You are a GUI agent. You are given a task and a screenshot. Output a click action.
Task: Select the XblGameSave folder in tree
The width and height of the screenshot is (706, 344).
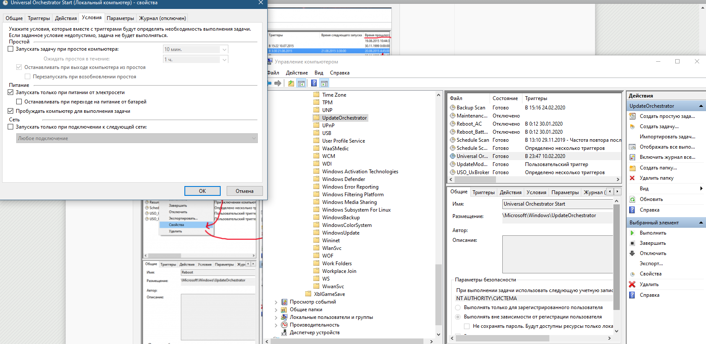(x=329, y=294)
